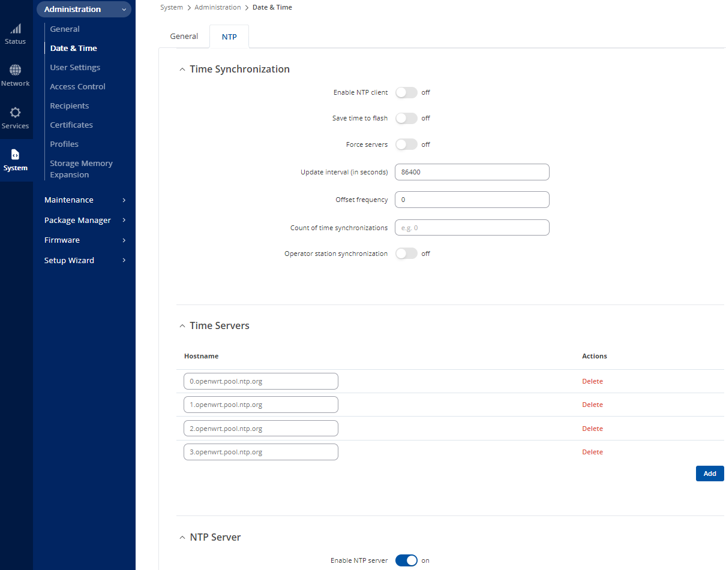The image size is (726, 570).
Task: Select the System sidebar icon
Action: (x=16, y=160)
